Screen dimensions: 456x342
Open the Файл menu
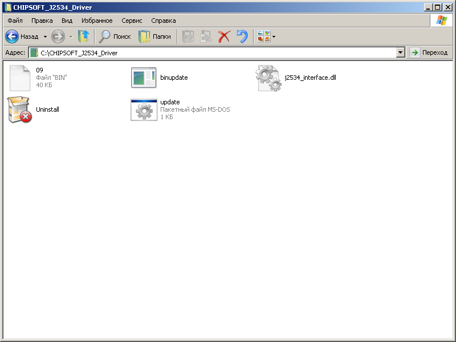click(15, 21)
